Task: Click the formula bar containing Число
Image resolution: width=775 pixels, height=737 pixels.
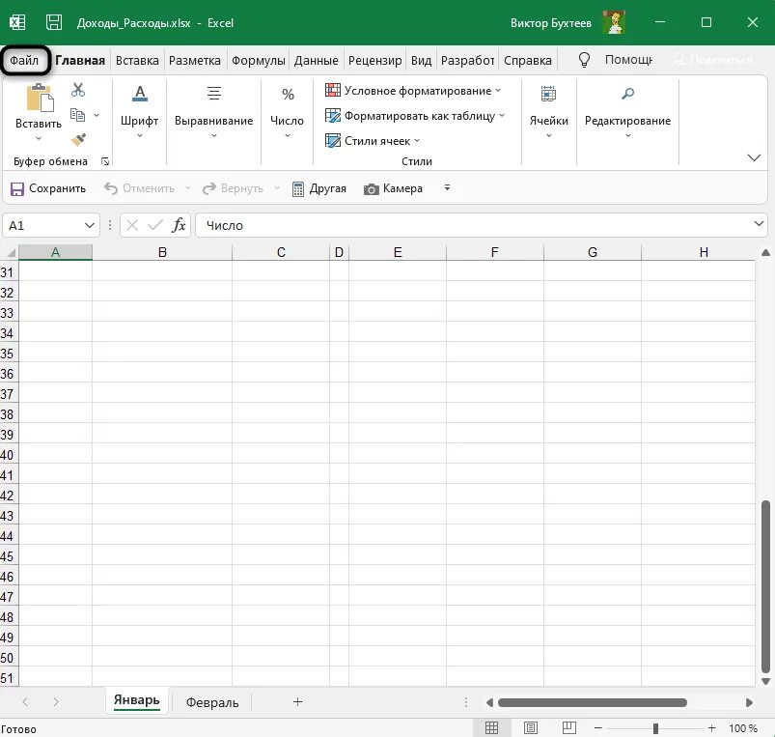Action: point(473,226)
